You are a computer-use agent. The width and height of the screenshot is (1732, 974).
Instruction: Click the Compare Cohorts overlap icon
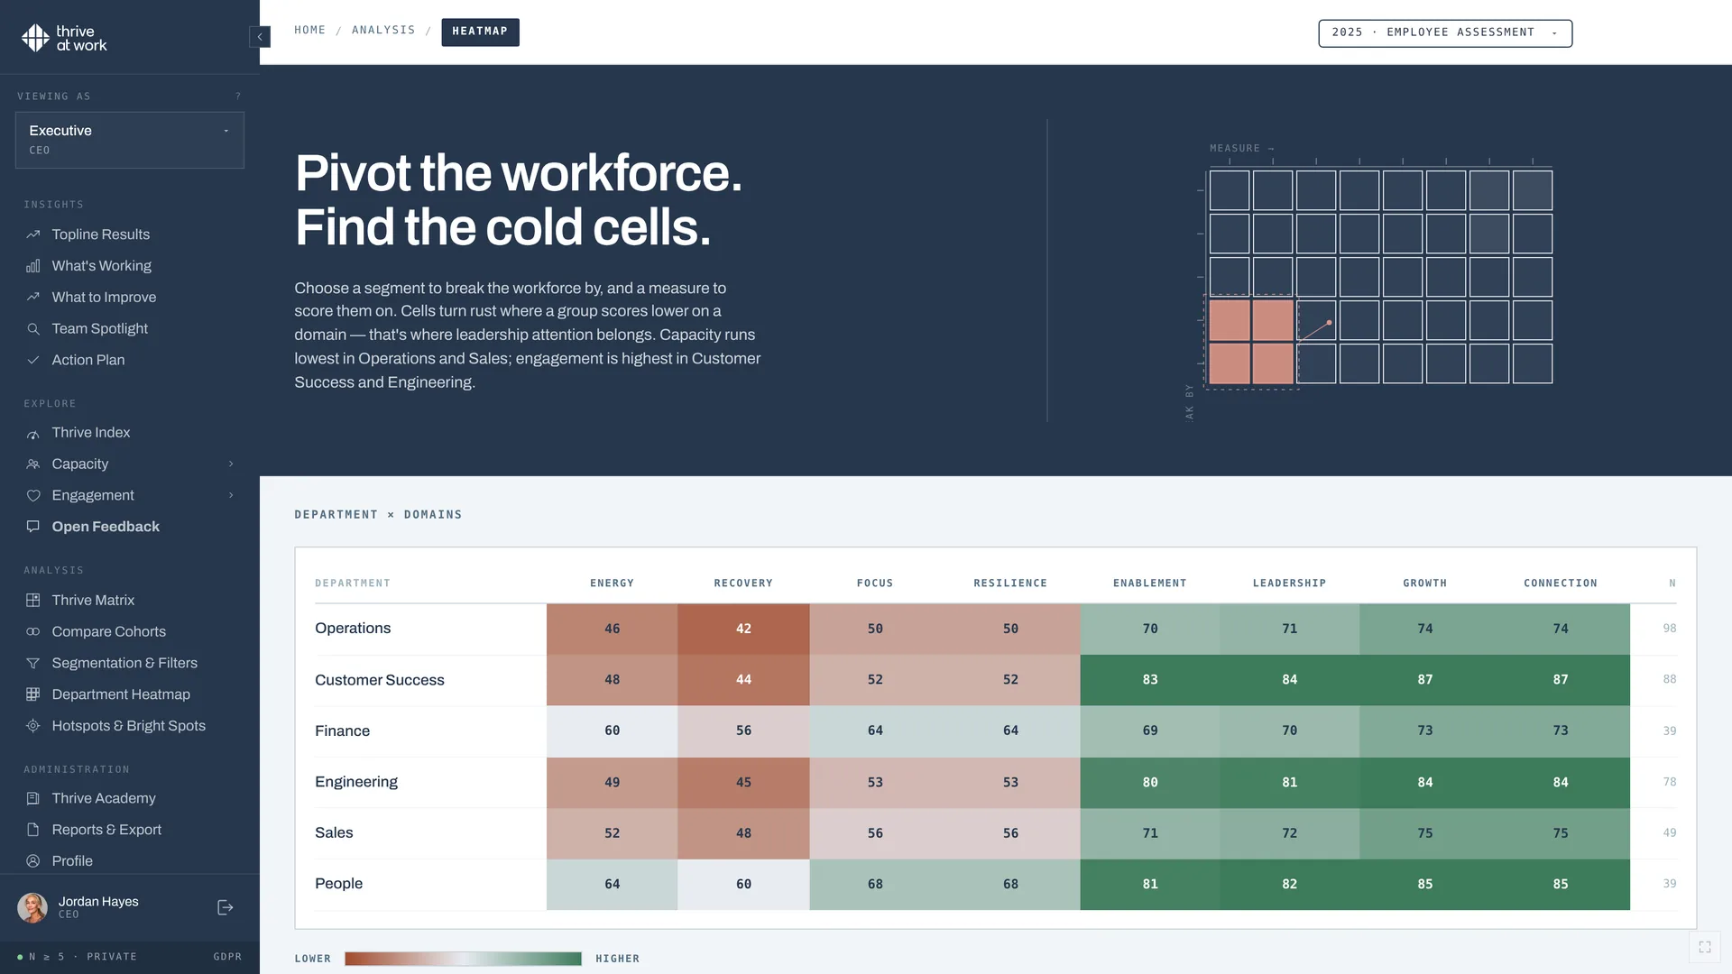click(33, 632)
